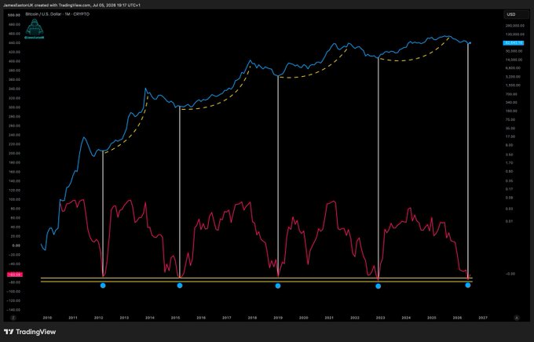Click the -100.00 value on left axis

pyautogui.click(x=14, y=292)
